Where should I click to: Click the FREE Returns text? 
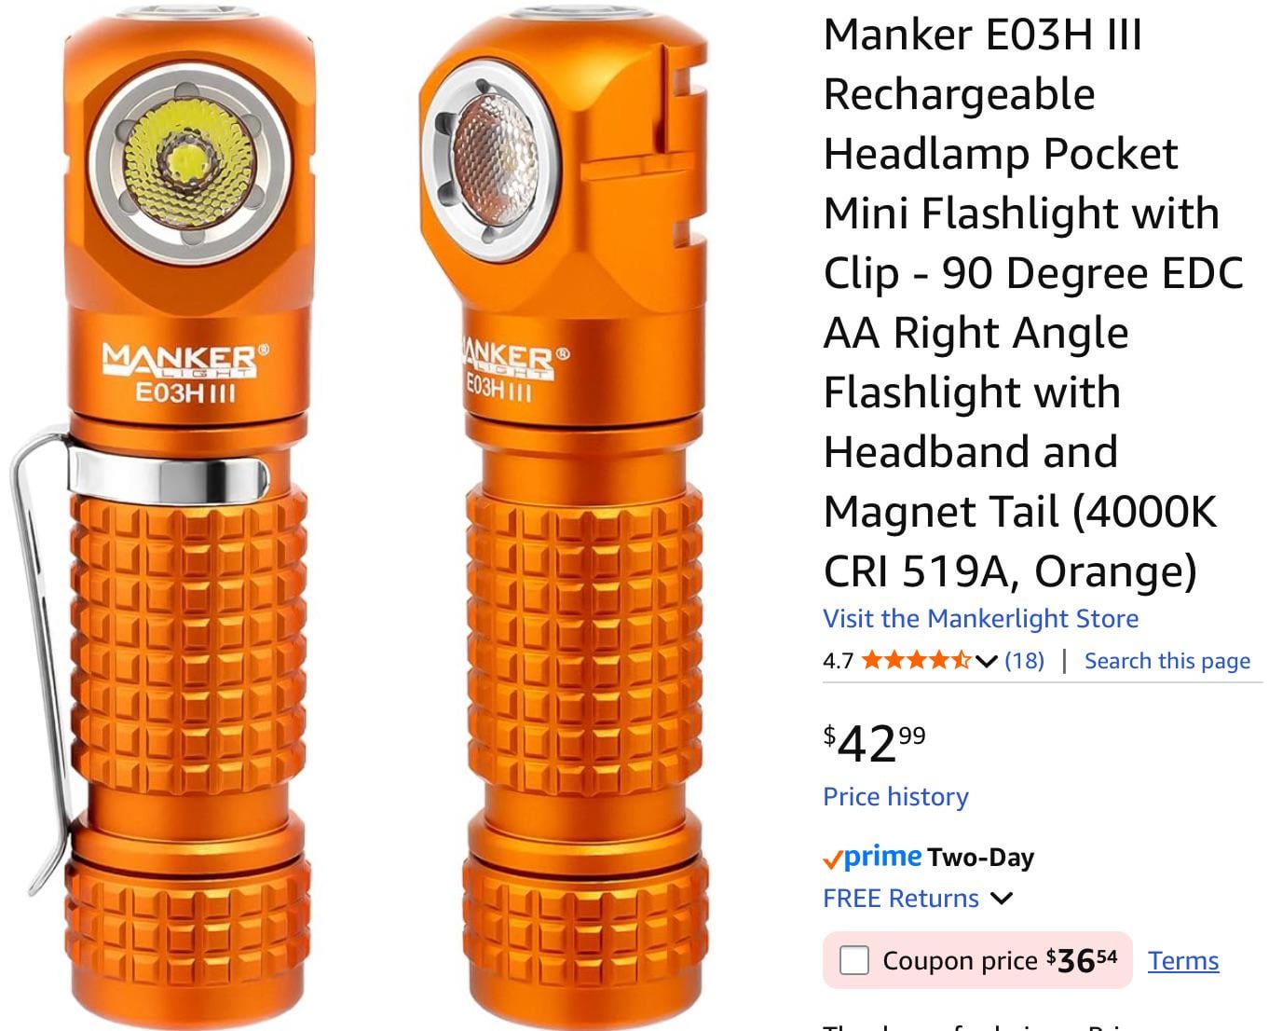(x=901, y=899)
